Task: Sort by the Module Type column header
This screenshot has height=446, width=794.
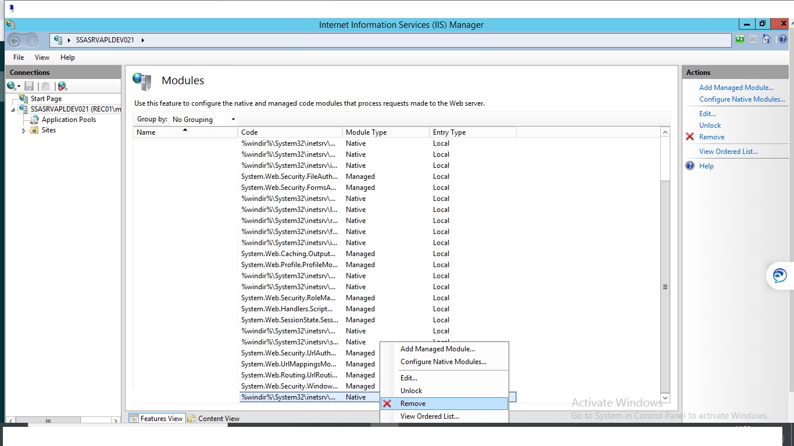Action: [386, 132]
